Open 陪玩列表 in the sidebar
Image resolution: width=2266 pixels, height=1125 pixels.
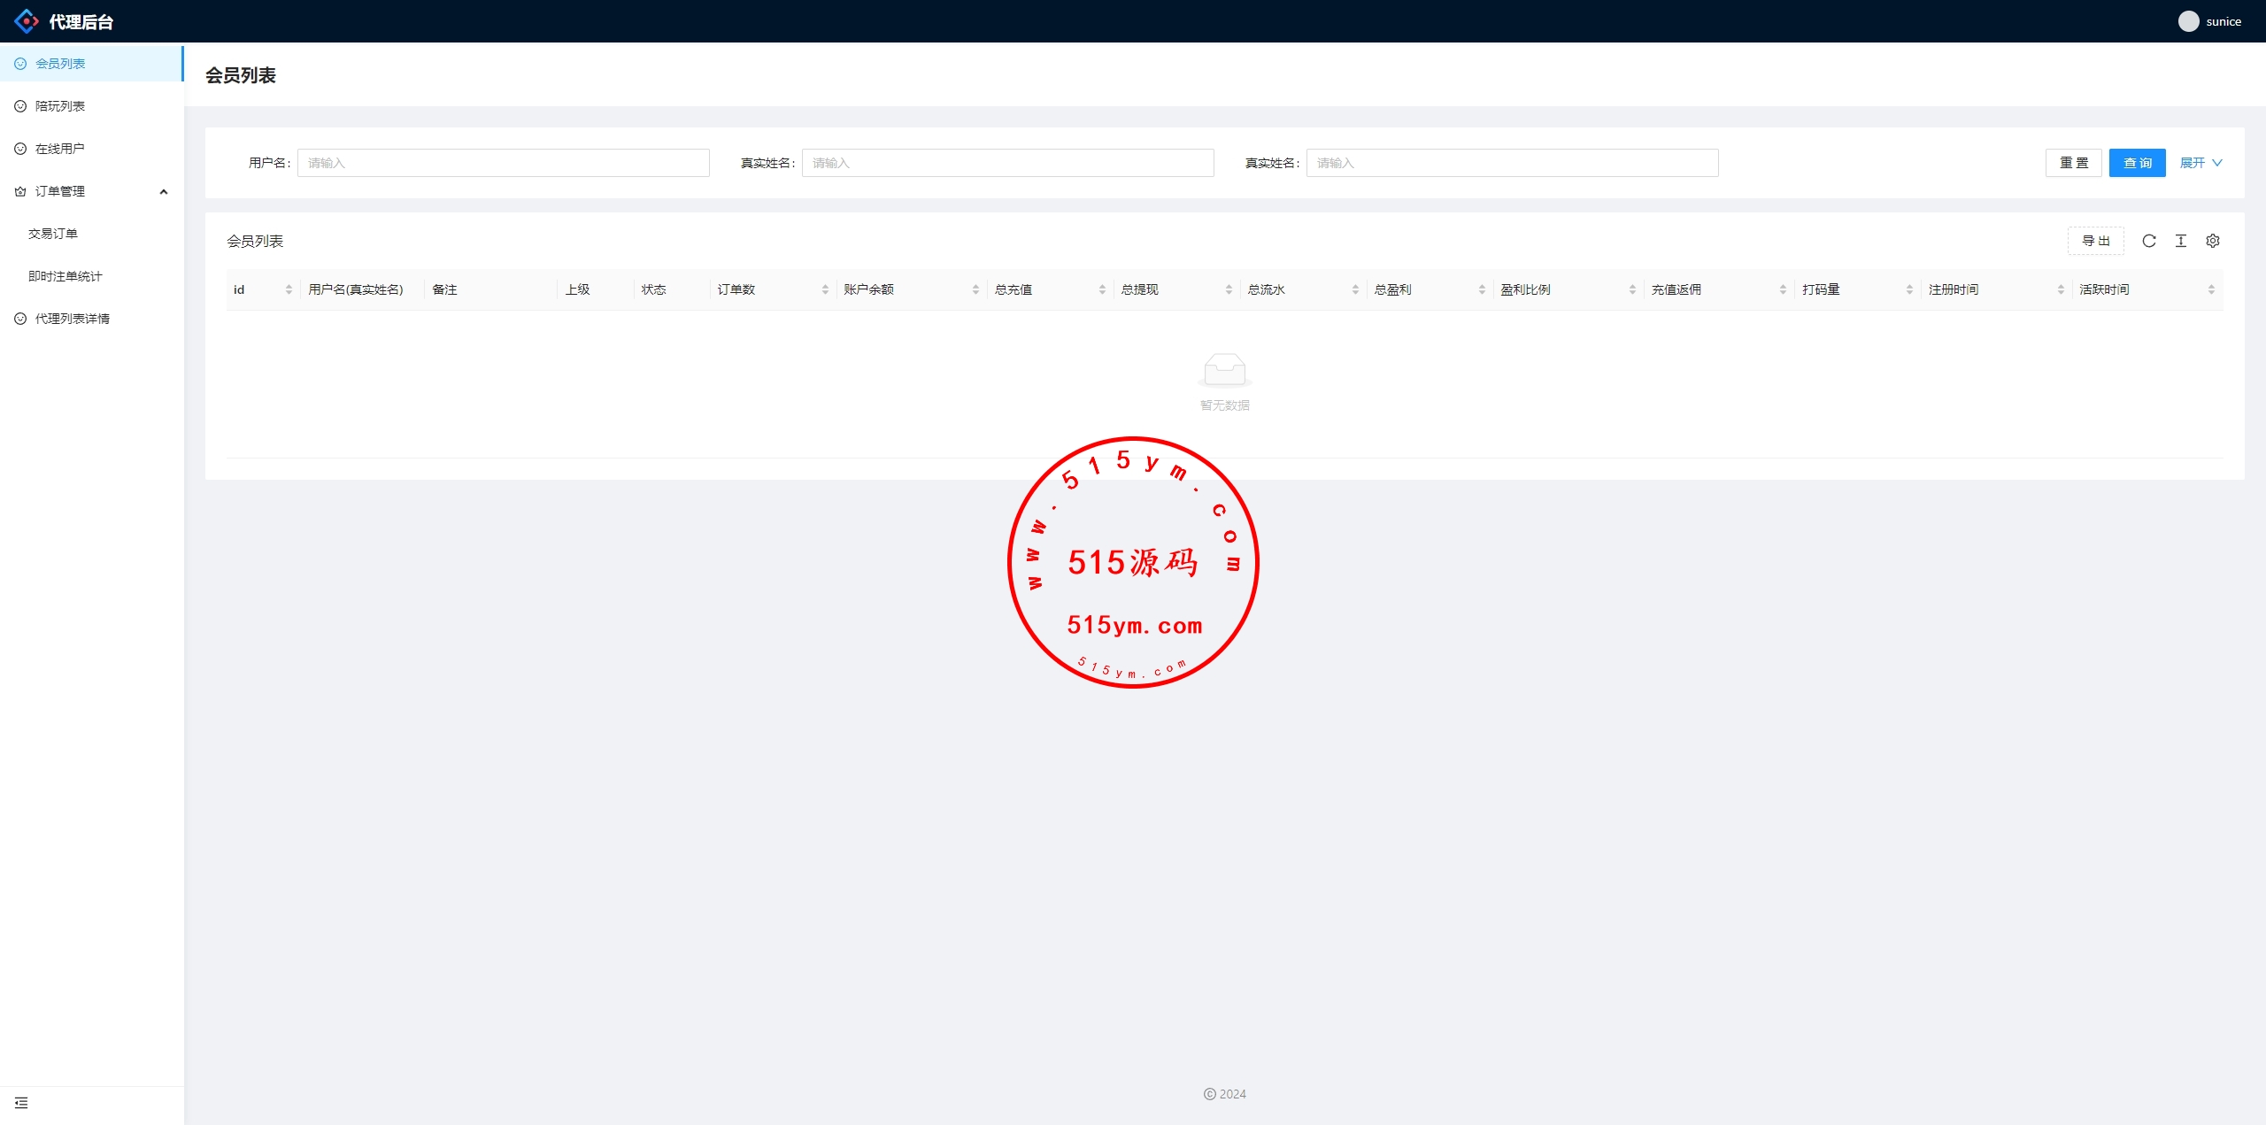tap(60, 106)
